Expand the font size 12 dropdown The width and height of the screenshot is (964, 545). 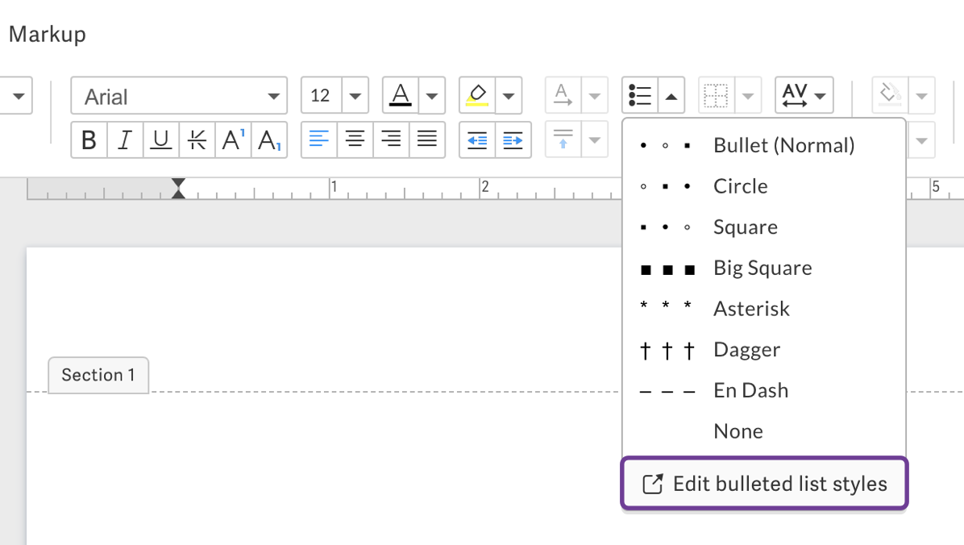pyautogui.click(x=355, y=94)
